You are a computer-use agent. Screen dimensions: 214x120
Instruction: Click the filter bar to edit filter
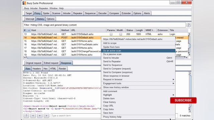tap(104, 25)
